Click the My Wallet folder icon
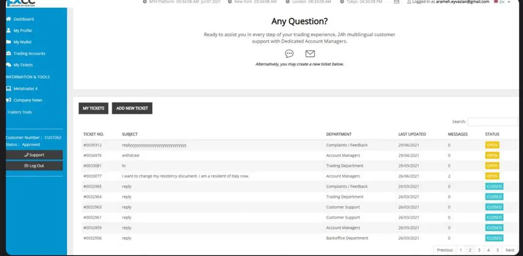This screenshot has height=256, width=523. click(x=8, y=42)
